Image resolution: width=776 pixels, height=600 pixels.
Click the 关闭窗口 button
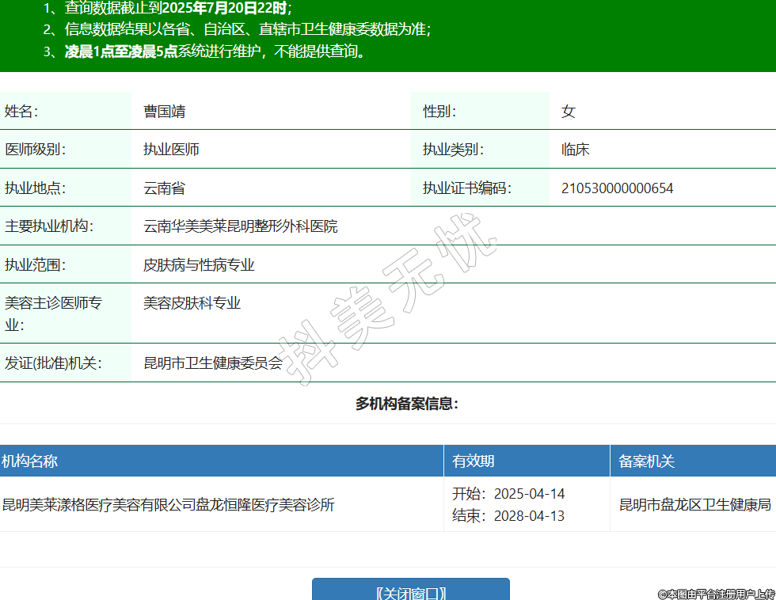click(410, 592)
